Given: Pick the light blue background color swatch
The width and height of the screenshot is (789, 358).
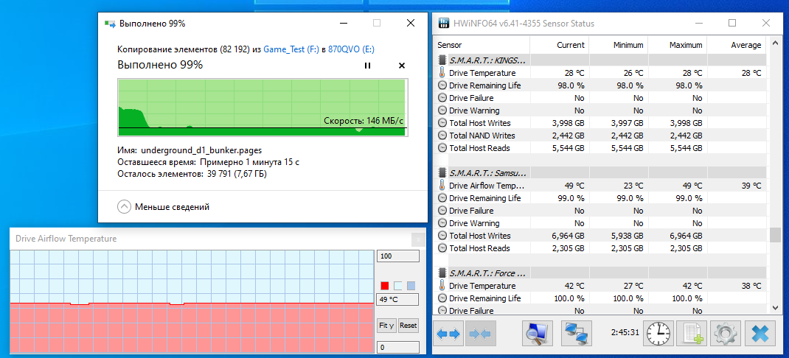Looking at the screenshot, I should coord(398,286).
